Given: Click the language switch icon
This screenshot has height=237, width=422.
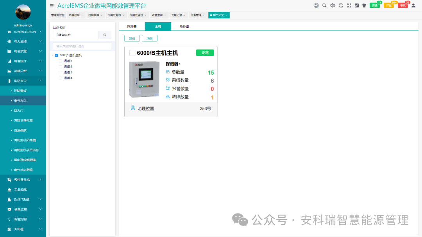Looking at the screenshot, I should pyautogui.click(x=356, y=5).
